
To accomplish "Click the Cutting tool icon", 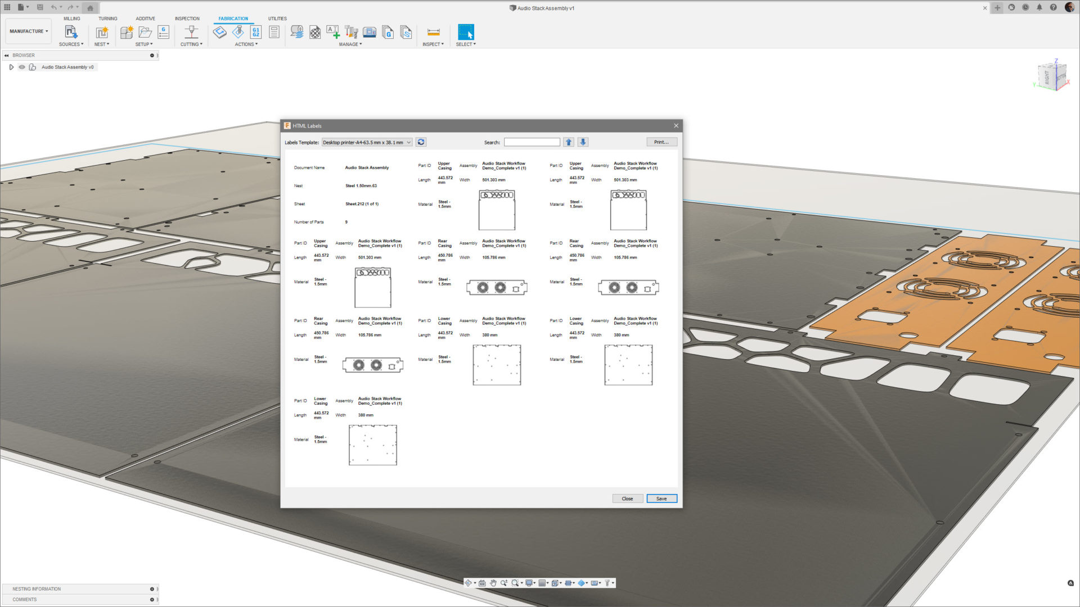I will tap(191, 32).
